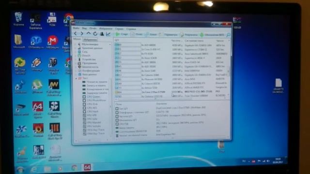Switch to the Меню sidebar tab

click(x=77, y=39)
